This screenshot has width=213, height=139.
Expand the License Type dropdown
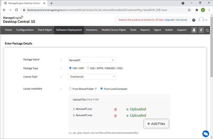tap(92, 77)
